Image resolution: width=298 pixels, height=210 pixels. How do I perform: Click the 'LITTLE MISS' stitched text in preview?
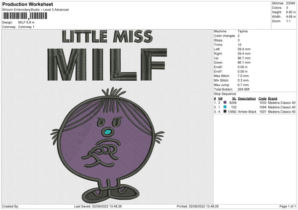(107, 36)
